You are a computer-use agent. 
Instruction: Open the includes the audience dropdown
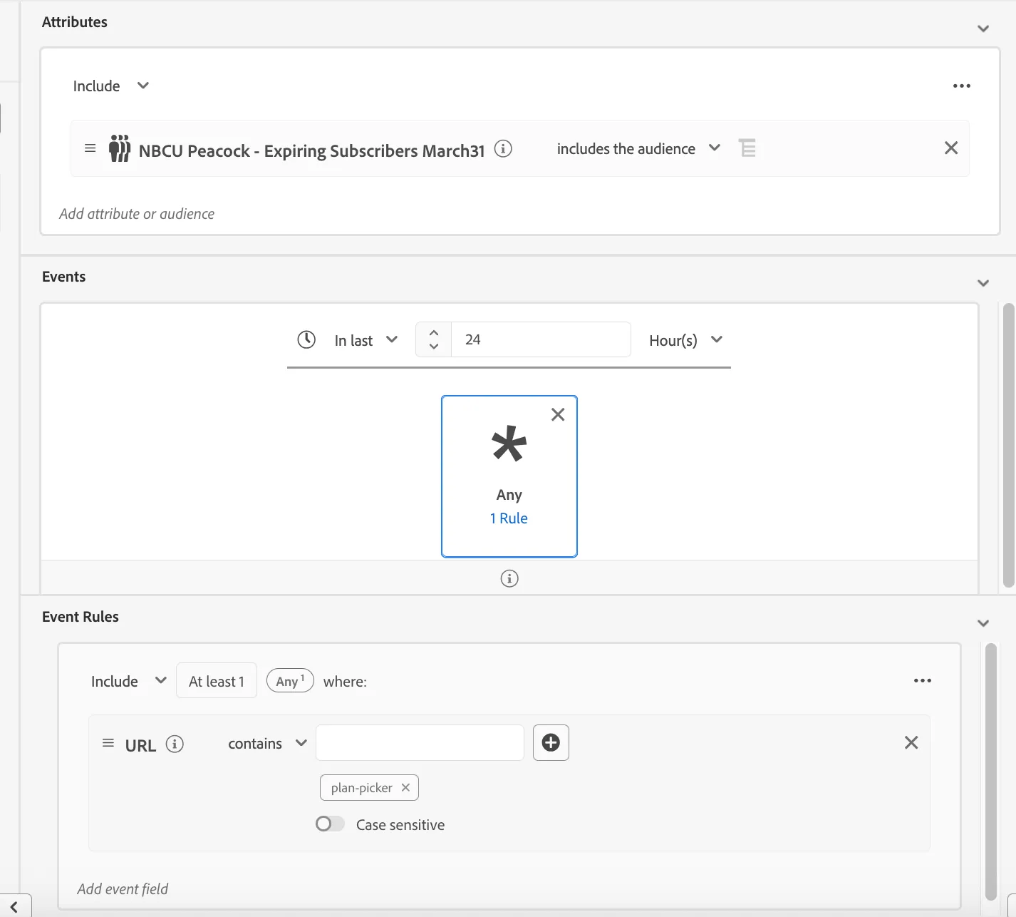pos(638,148)
